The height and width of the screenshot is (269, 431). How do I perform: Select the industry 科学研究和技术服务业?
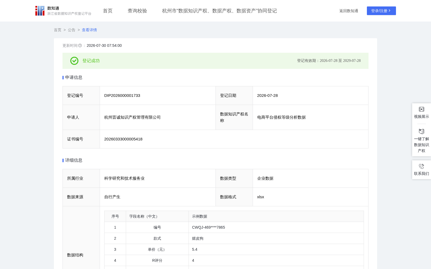pyautogui.click(x=124, y=178)
